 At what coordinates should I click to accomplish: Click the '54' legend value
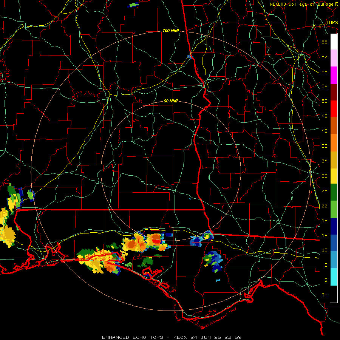[x=325, y=86]
